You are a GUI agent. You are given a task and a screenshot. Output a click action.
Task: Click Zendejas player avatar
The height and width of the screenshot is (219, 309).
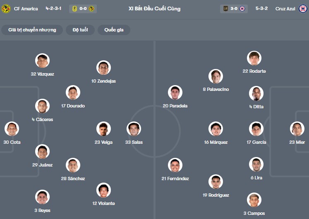click(103, 68)
